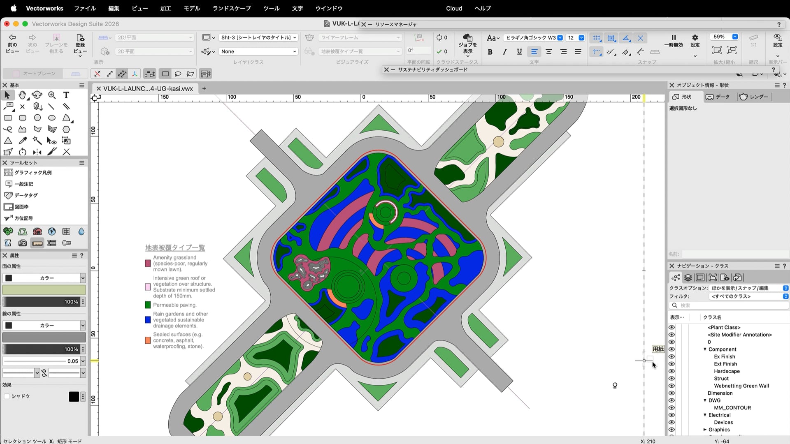Click the Underline text format icon
Image resolution: width=790 pixels, height=444 pixels.
[519, 52]
